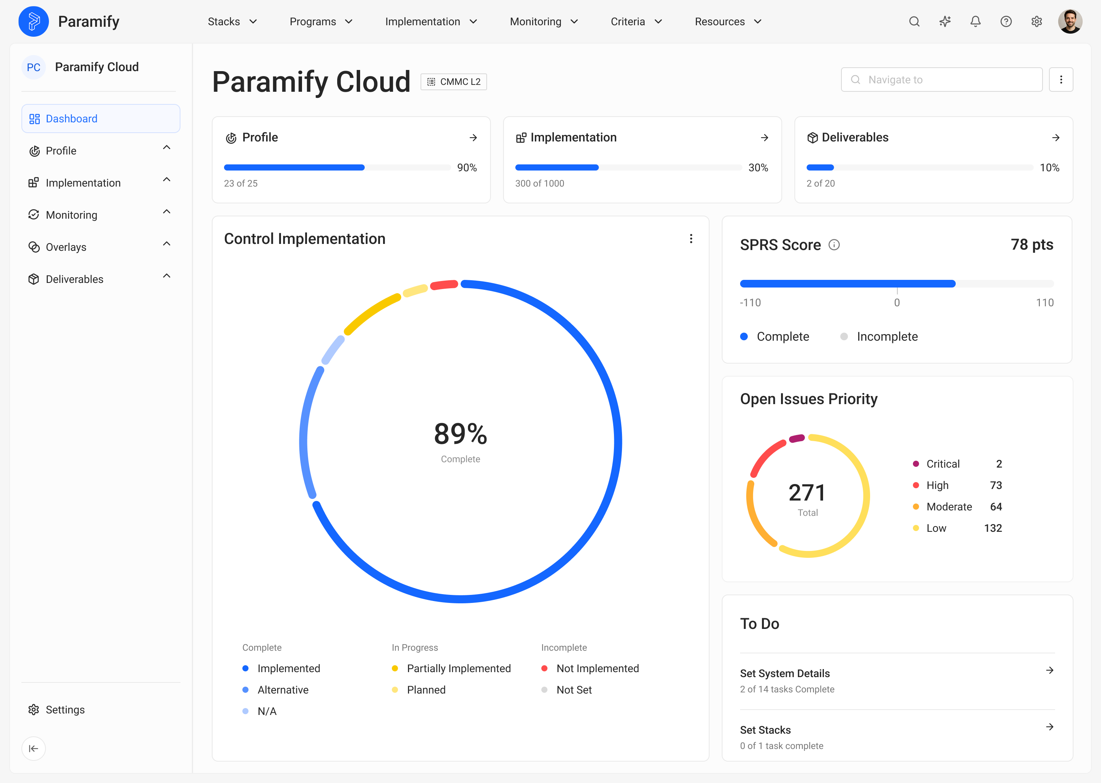Expand the Stacks dropdown menu
The image size is (1101, 783).
232,22
